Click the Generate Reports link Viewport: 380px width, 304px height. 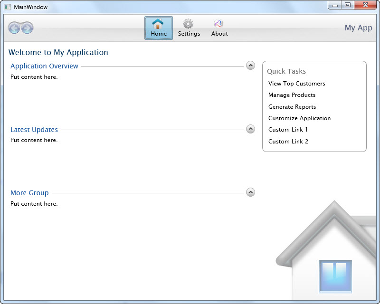point(292,107)
